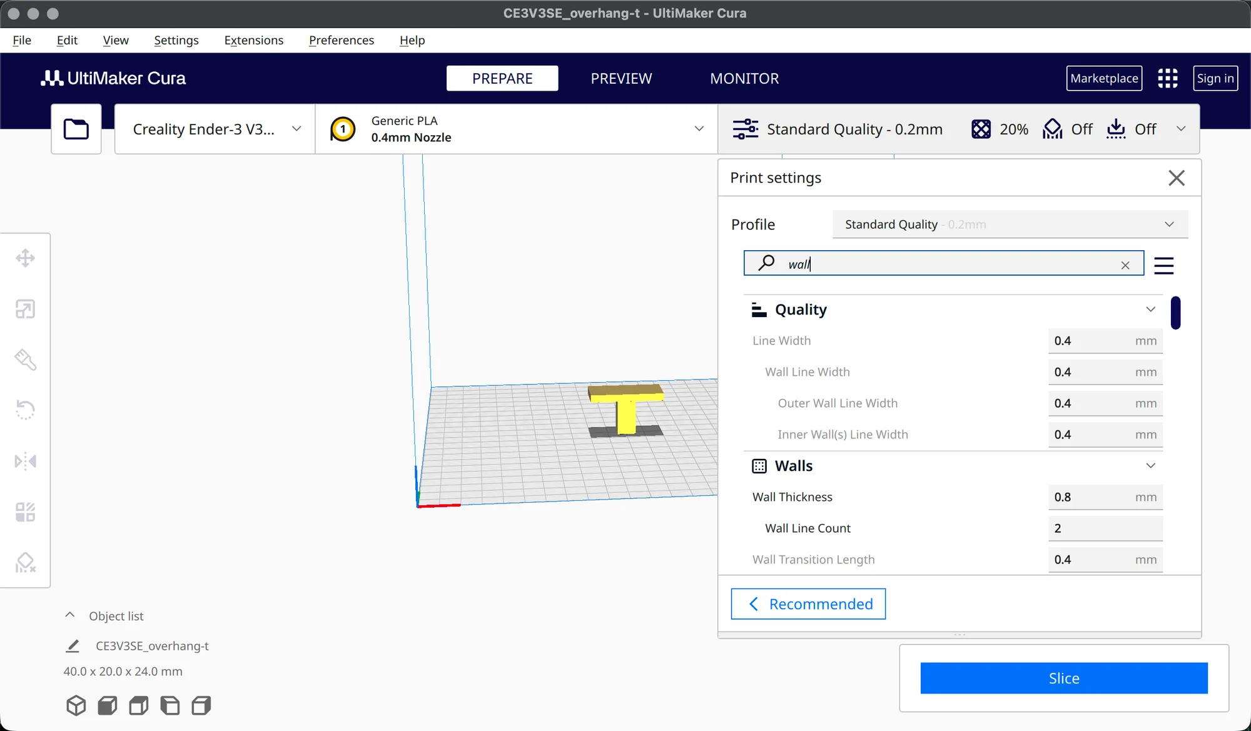Select the Move tool in left toolbar
The image size is (1251, 731).
tap(25, 258)
